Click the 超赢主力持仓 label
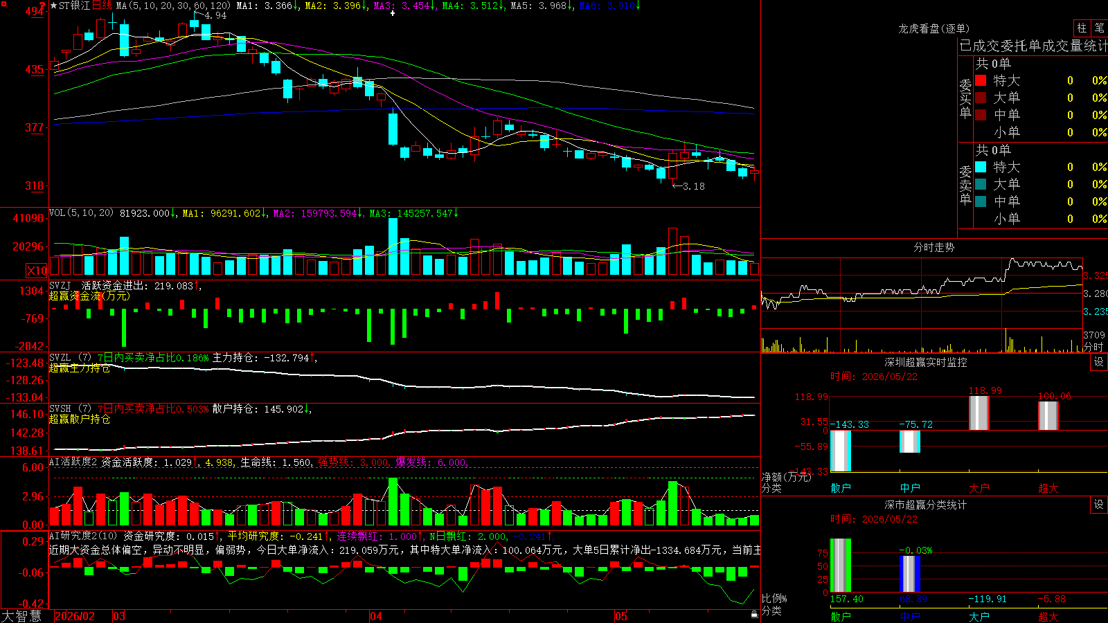 click(x=80, y=368)
